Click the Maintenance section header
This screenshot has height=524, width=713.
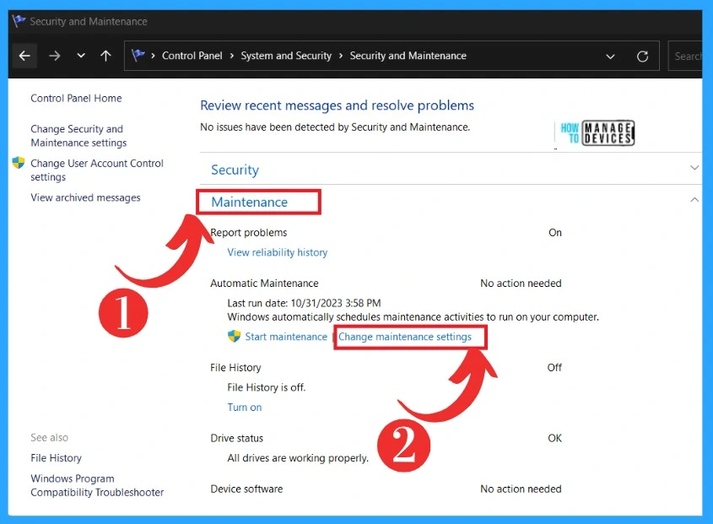[x=249, y=202]
